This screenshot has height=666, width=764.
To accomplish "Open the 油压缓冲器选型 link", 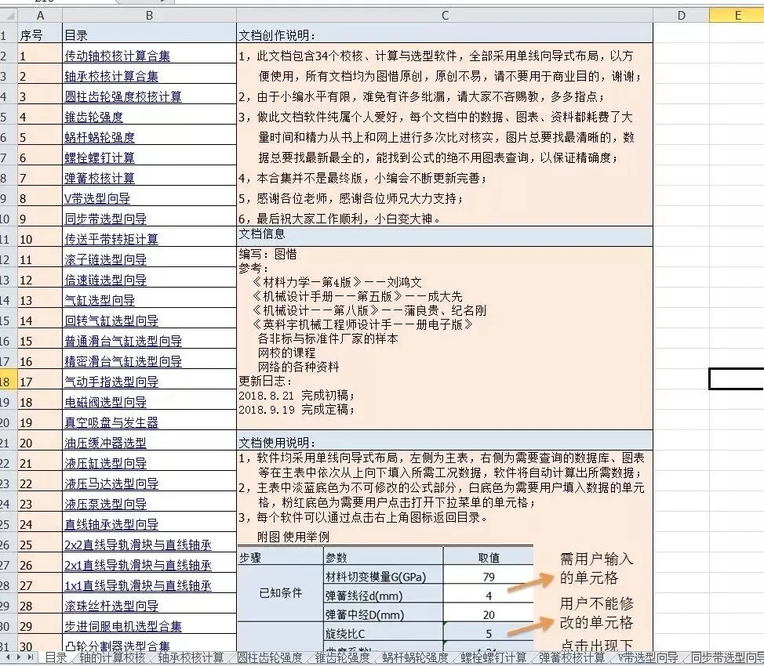I will coord(106,443).
